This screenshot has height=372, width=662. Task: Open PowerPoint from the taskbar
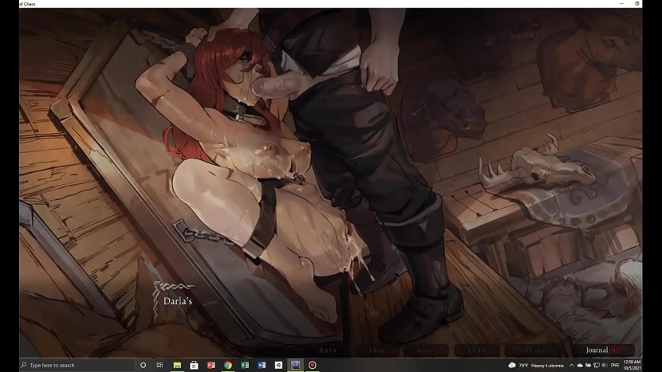coord(211,365)
